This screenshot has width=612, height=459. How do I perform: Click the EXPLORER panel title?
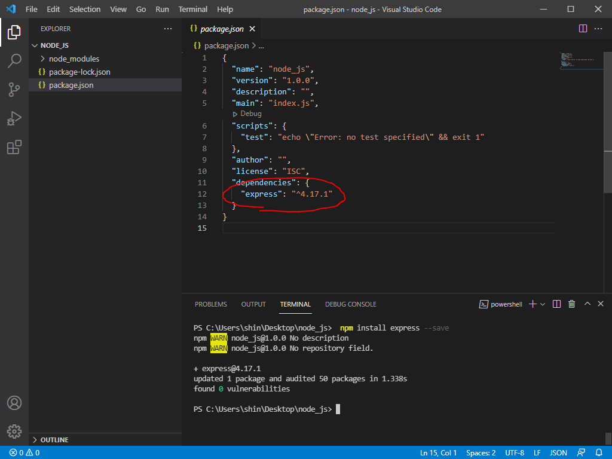pos(56,29)
